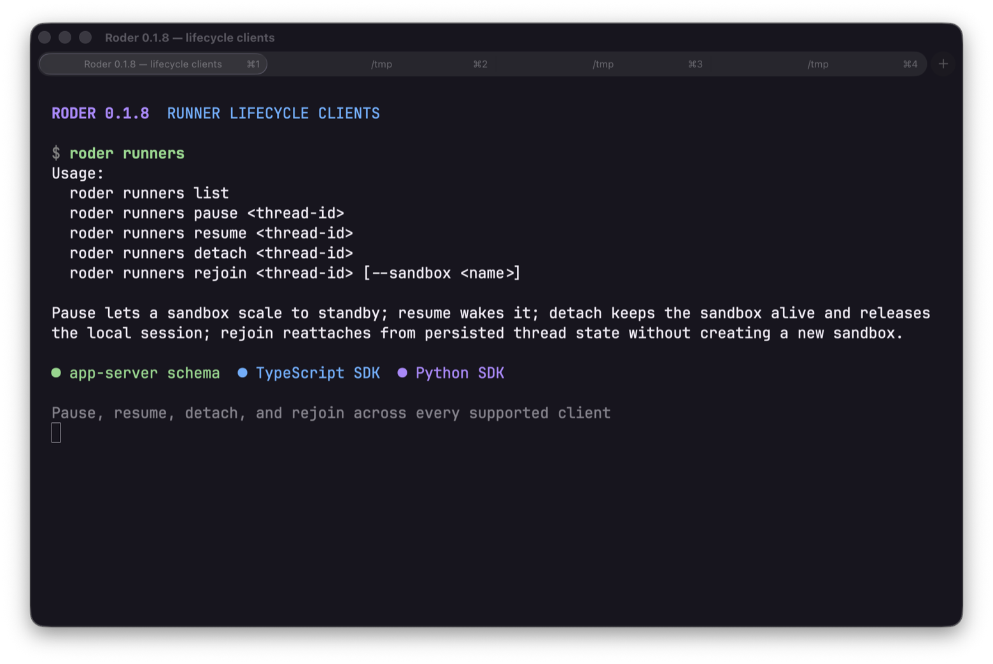
Task: Close the terminal window with the close button
Action: point(45,38)
